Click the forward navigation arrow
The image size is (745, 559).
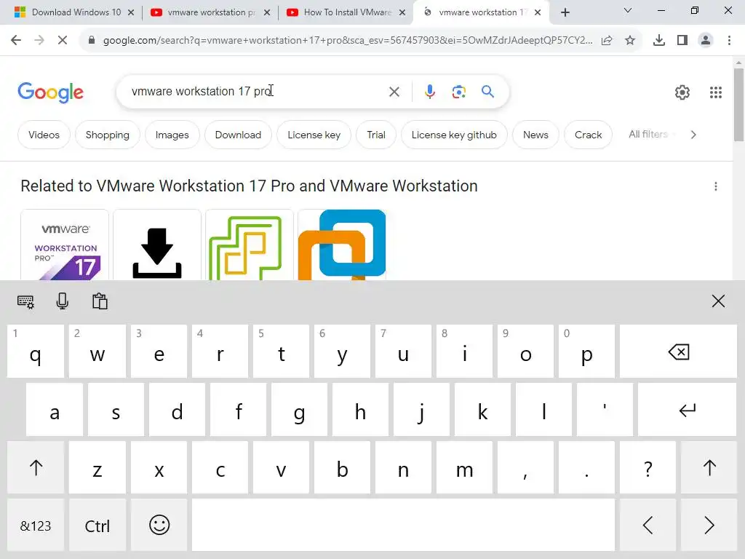(x=39, y=41)
